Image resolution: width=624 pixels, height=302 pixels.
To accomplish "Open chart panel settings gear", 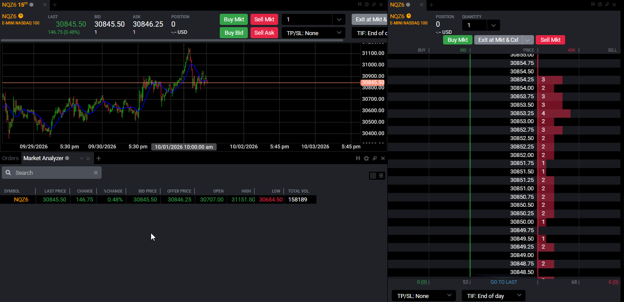I will tap(366, 4).
